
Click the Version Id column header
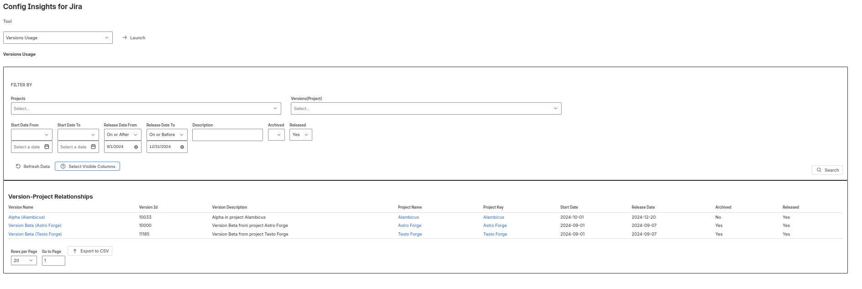pos(148,207)
